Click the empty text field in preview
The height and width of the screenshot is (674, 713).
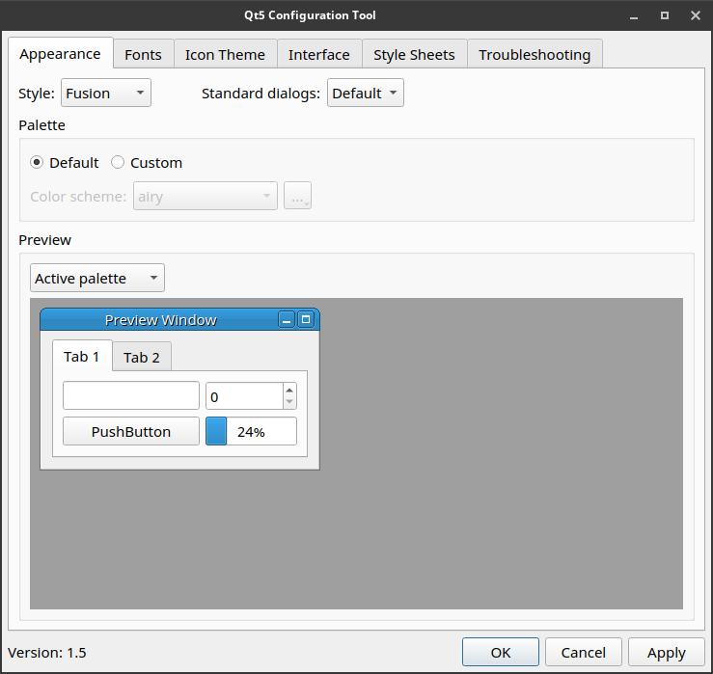(131, 396)
